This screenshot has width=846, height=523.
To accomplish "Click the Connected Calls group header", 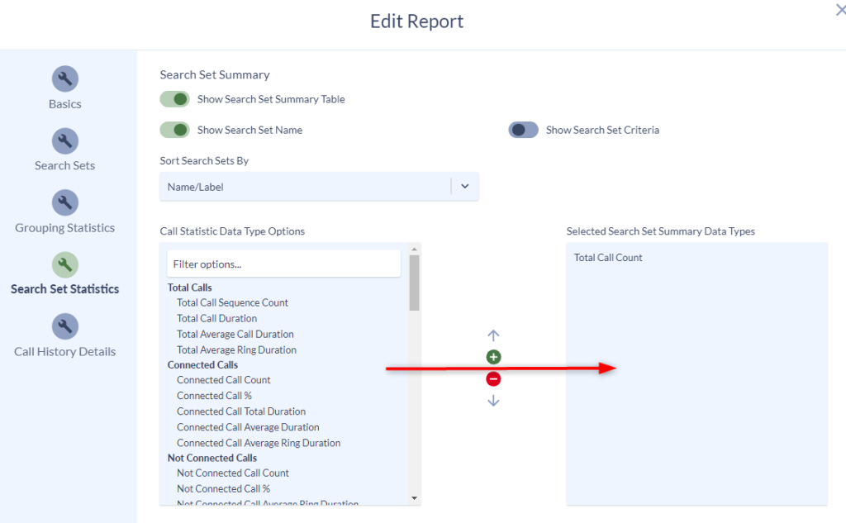I will [x=202, y=365].
